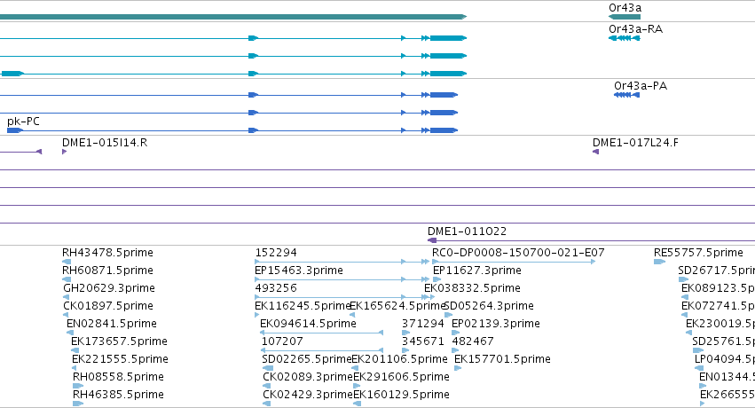Select the 107207 alignment label

282,341
